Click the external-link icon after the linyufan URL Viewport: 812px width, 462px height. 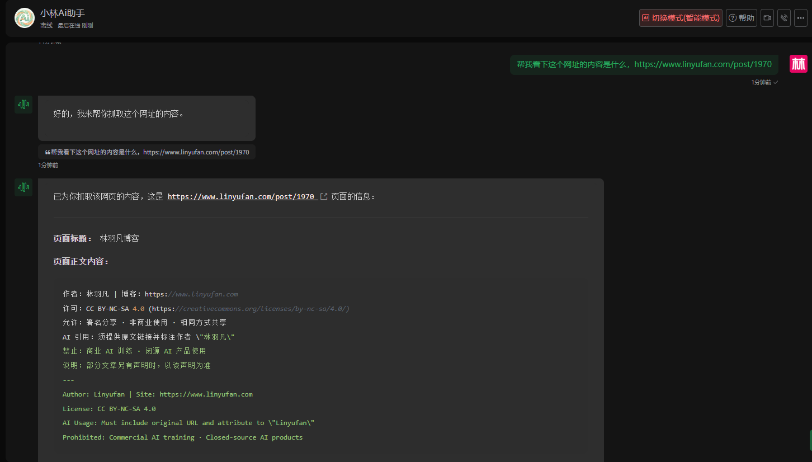[x=323, y=197]
